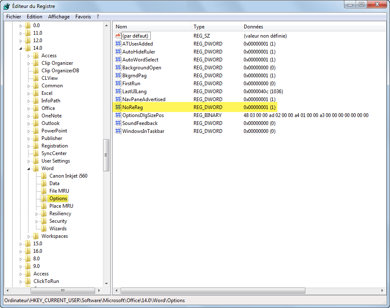Select the AutoHideRuler value icon
The image size is (390, 308).
click(x=118, y=52)
